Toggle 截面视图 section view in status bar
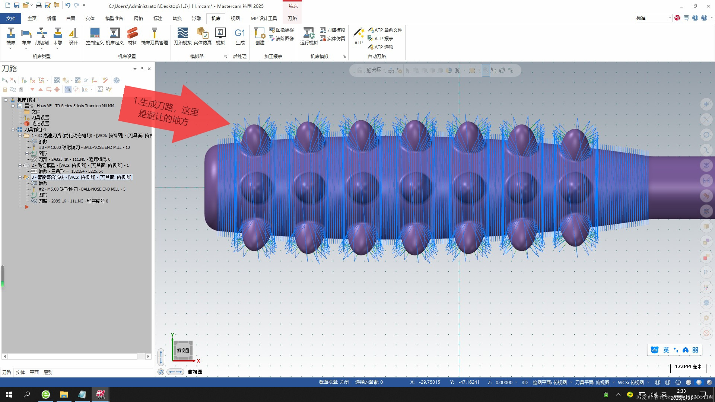The height and width of the screenshot is (402, 715). [x=334, y=382]
